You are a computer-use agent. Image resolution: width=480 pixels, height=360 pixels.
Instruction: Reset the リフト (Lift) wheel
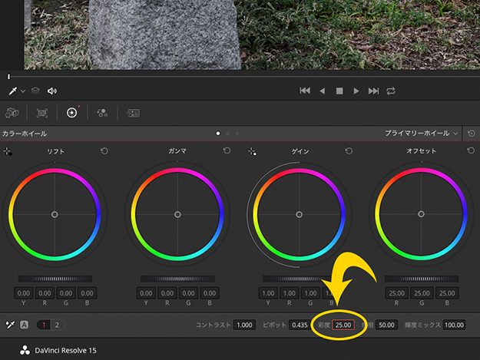tap(104, 151)
